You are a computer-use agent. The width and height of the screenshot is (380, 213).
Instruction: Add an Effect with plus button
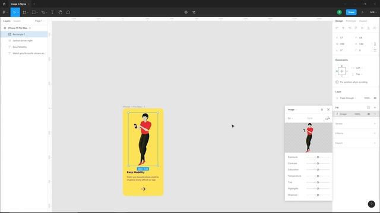coord(375,133)
